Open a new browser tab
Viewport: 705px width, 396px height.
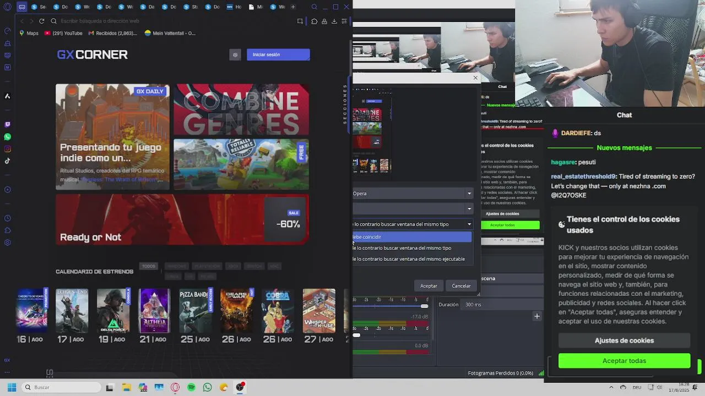[x=293, y=7]
